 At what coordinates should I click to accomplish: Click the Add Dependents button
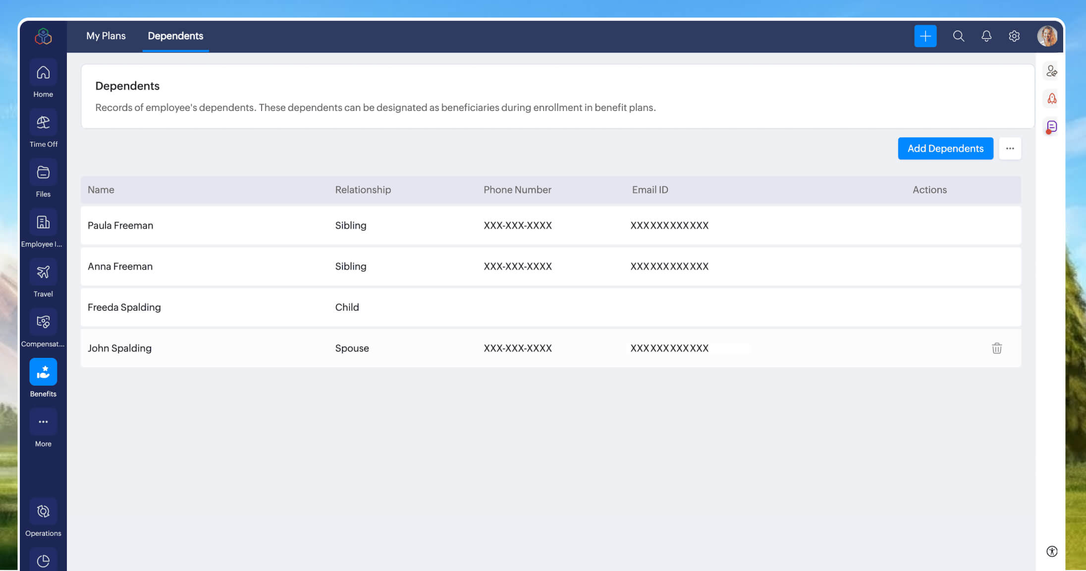tap(945, 148)
